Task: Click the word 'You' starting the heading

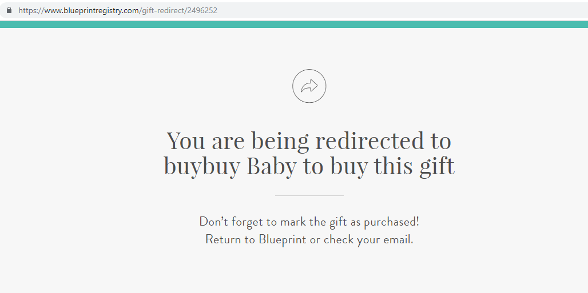Action: pos(186,141)
